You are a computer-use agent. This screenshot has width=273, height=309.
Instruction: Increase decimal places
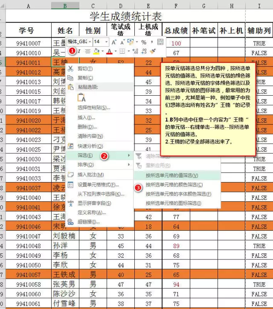pyautogui.click(x=135, y=51)
